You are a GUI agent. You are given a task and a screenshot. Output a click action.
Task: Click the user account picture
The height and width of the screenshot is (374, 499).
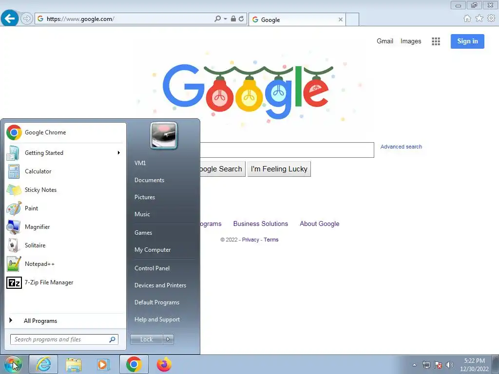tap(164, 135)
